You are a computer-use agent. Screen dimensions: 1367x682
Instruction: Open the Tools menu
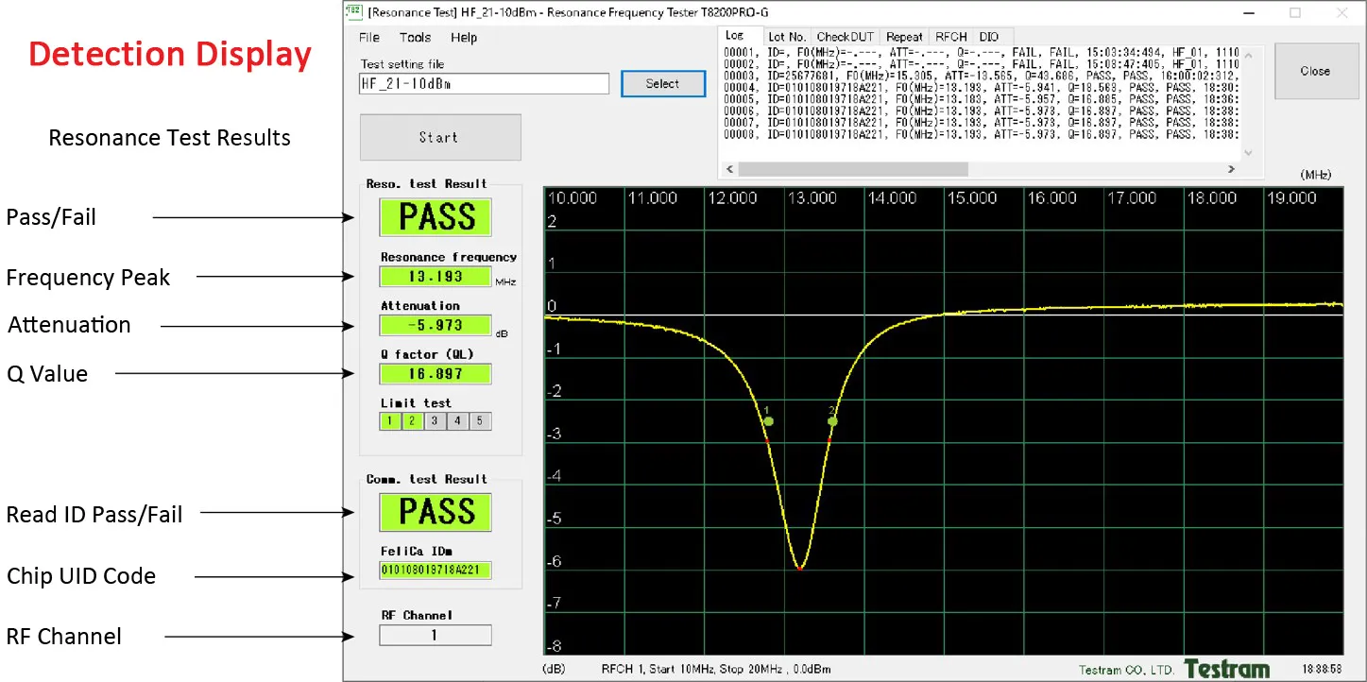(415, 38)
